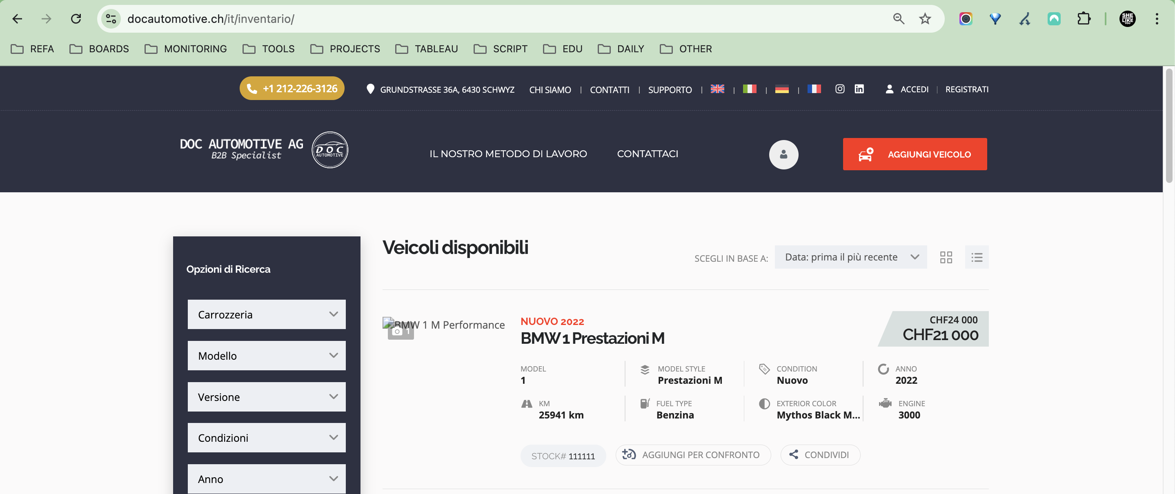Click ACCEDI to log in
The height and width of the screenshot is (494, 1175).
907,89
